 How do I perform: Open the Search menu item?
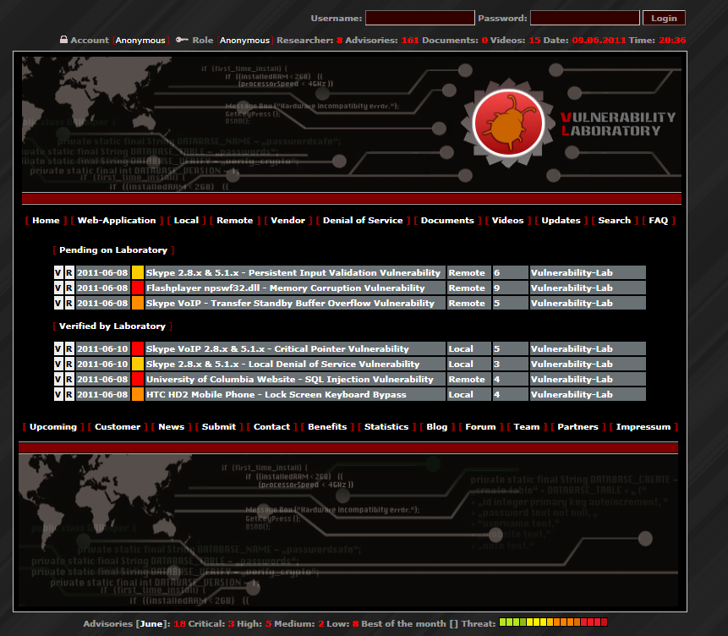click(x=614, y=221)
